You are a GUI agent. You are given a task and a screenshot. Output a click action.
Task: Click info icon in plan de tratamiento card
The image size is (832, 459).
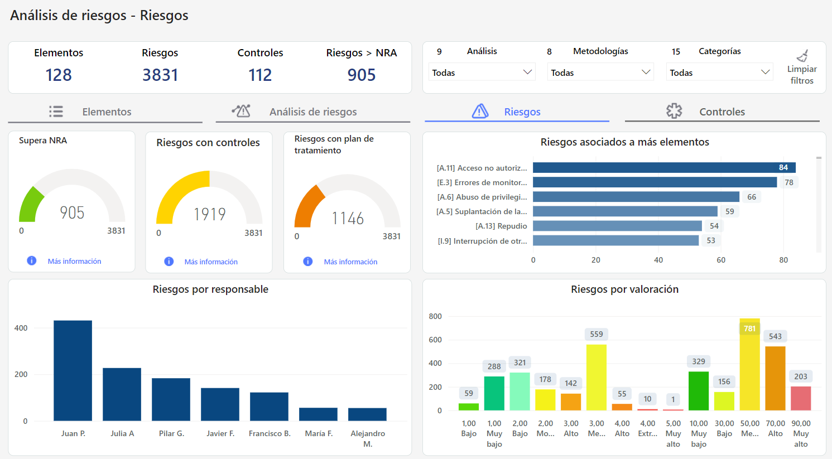308,262
